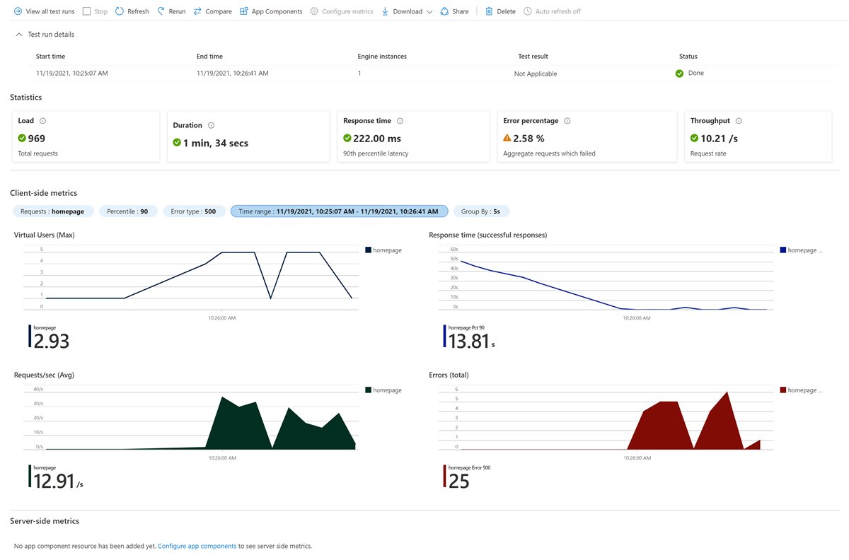The width and height of the screenshot is (849, 560).
Task: Collapse the Test run details section
Action: pos(18,33)
